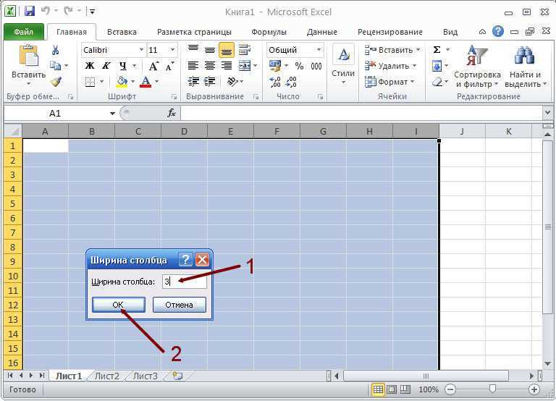Open Сортировка и фильтр menu

(x=477, y=67)
